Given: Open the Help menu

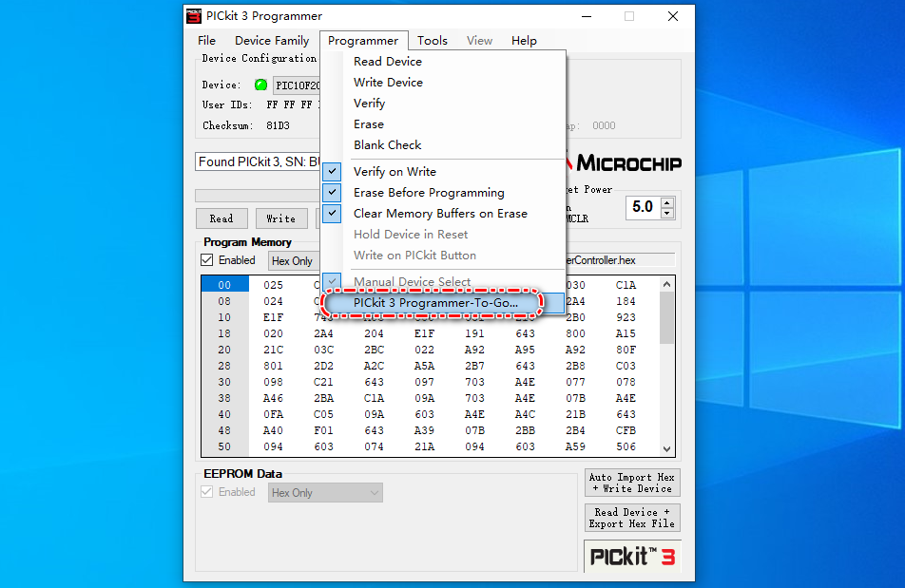Looking at the screenshot, I should tap(524, 40).
